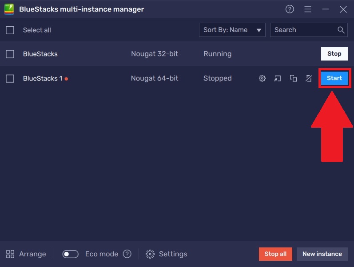Start the BlueStacks 1 instance
This screenshot has width=354, height=267.
pyautogui.click(x=334, y=78)
